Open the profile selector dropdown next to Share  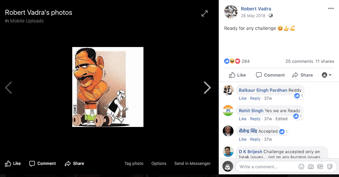327,75
